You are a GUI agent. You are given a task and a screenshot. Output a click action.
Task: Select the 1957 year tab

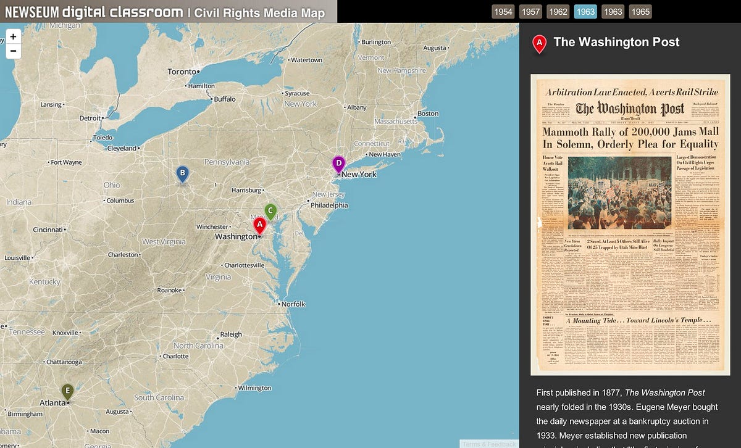pos(530,12)
